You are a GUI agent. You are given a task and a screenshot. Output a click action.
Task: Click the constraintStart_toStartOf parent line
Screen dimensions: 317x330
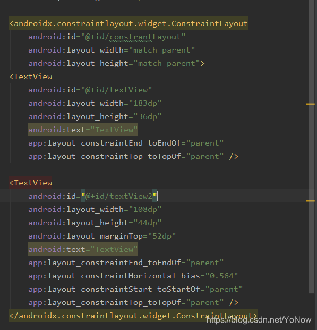pyautogui.click(x=135, y=289)
